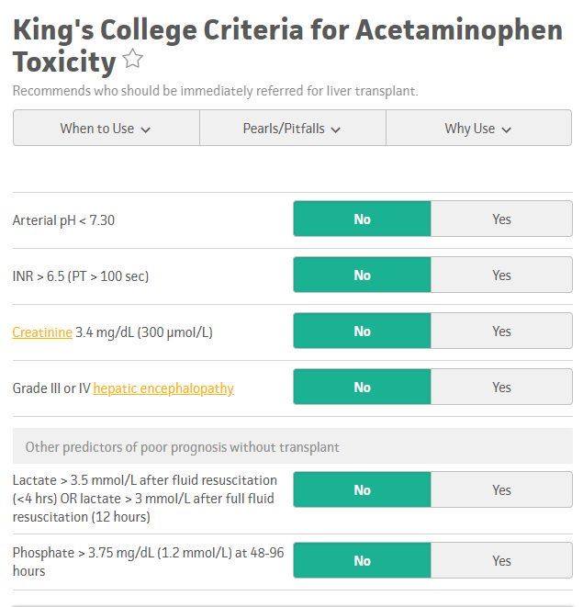The image size is (583, 607).
Task: Expand the When to Use section
Action: [x=107, y=129]
